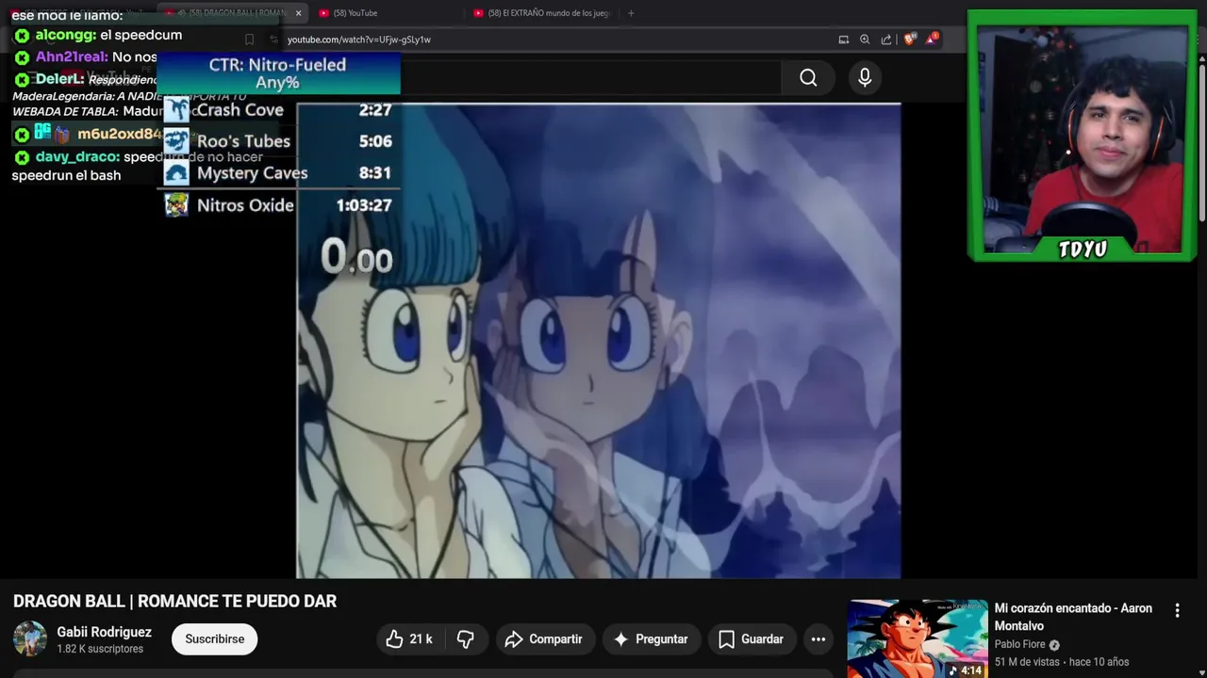Start voice search with the microphone icon
Image resolution: width=1207 pixels, height=678 pixels.
pos(865,78)
